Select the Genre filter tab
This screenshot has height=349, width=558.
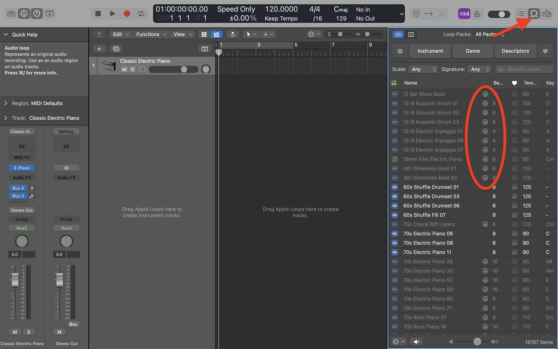click(473, 51)
